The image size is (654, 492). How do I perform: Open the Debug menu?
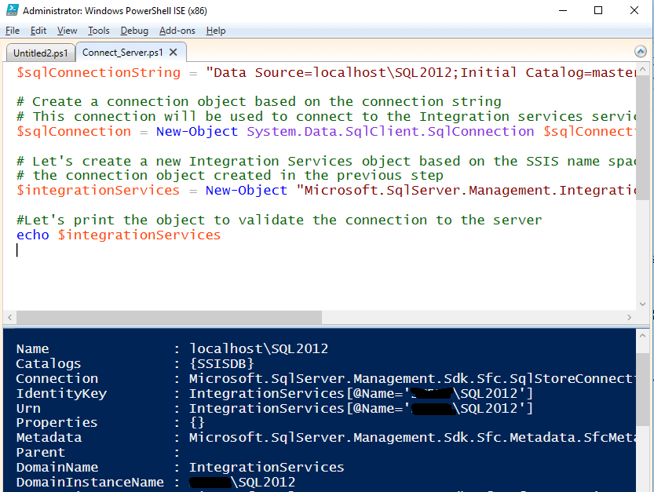(x=134, y=31)
